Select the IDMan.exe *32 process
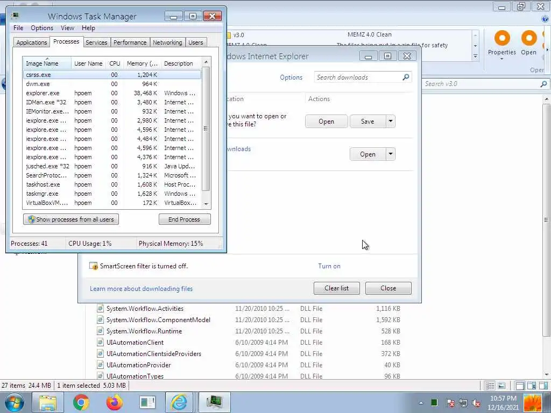 point(112,102)
